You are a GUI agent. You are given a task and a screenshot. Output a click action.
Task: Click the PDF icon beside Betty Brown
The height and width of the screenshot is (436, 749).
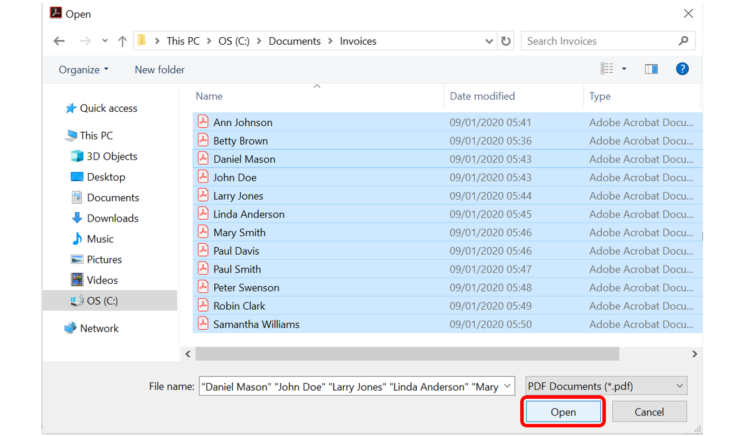[x=203, y=140]
